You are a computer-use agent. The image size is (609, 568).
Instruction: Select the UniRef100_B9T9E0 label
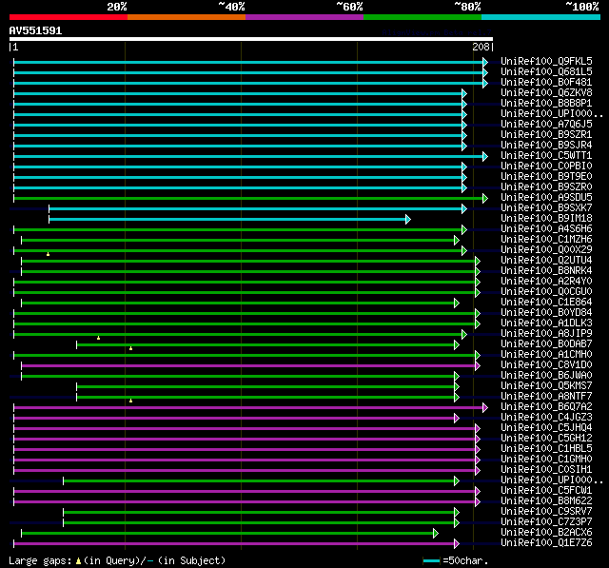click(x=546, y=176)
